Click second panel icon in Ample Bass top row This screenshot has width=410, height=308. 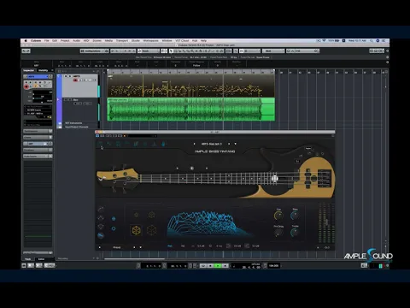109,144
